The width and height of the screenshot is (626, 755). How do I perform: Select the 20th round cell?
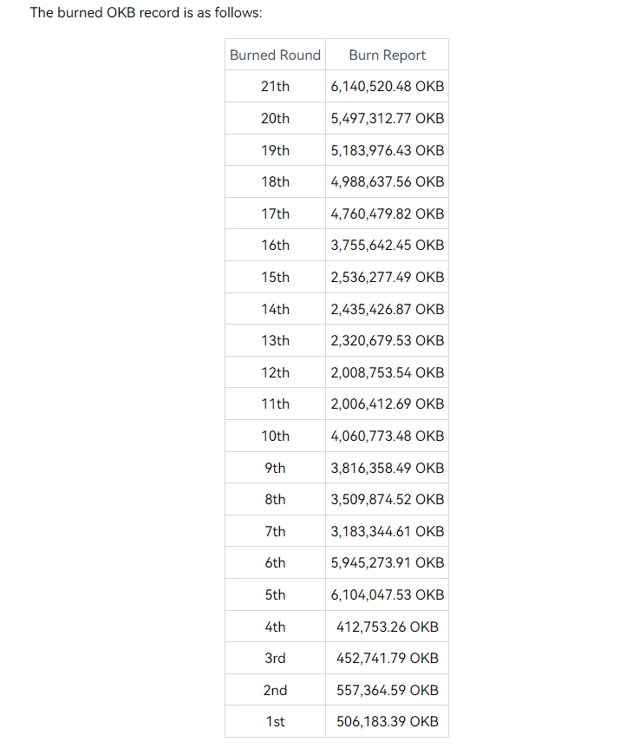point(275,118)
